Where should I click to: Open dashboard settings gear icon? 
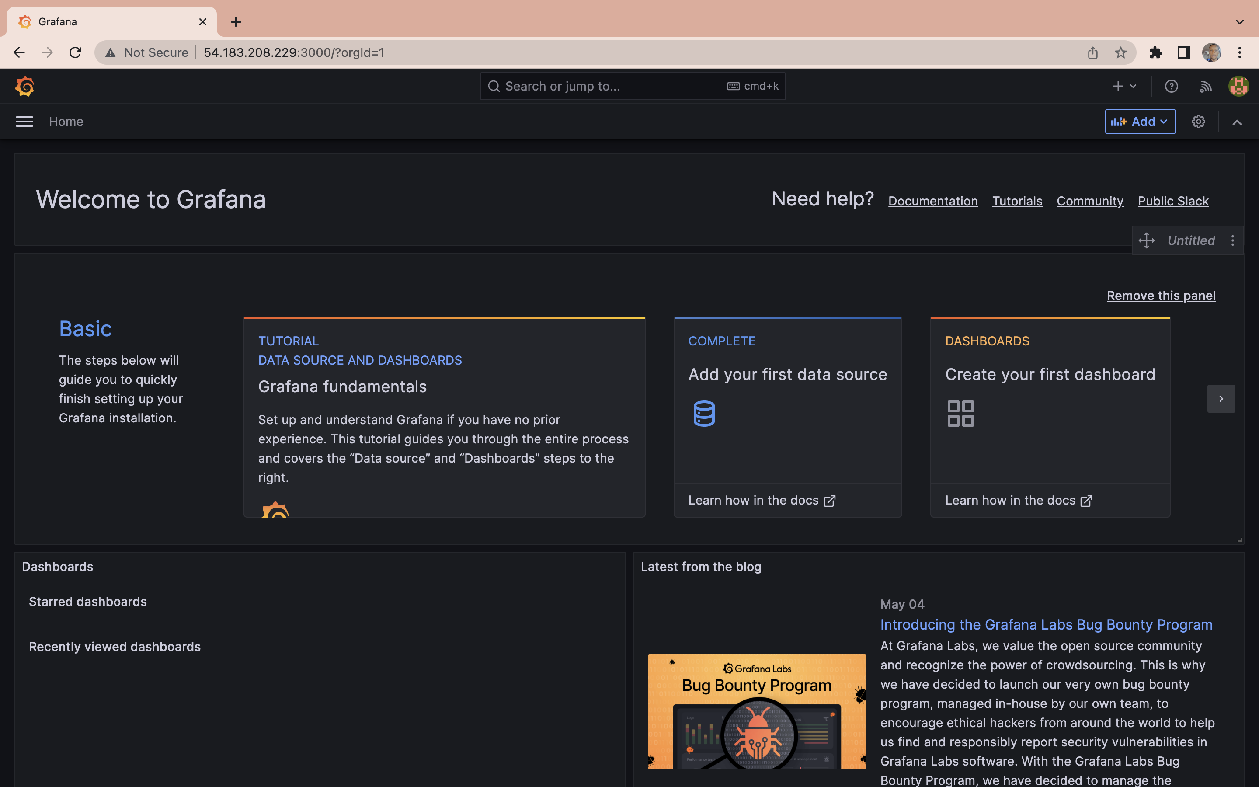(x=1198, y=121)
